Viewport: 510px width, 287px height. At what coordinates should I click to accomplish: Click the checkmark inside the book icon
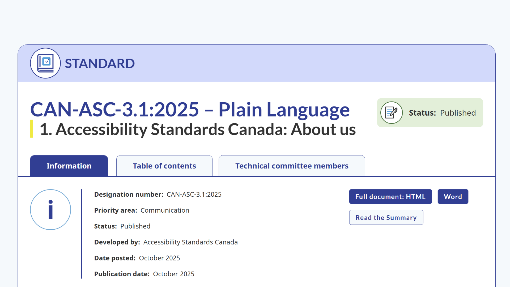[x=47, y=61]
